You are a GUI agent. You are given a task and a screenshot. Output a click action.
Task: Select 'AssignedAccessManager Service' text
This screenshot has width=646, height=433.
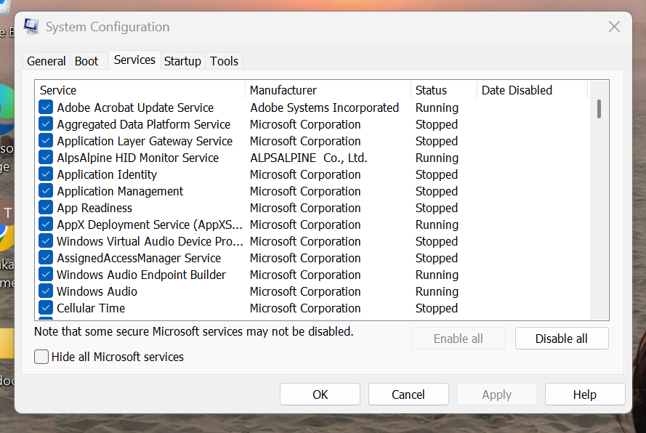click(x=139, y=258)
